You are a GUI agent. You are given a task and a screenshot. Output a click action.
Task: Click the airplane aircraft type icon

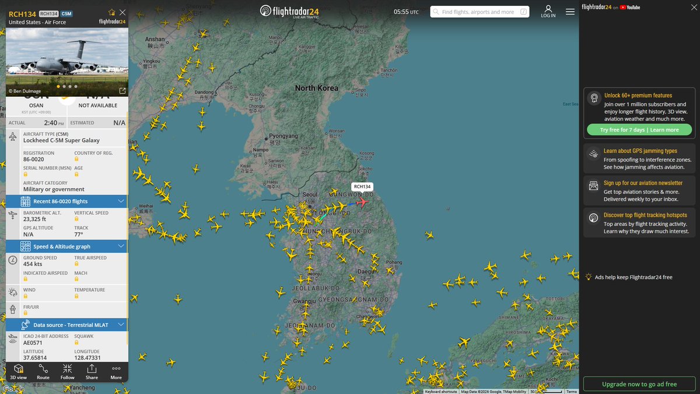click(x=13, y=137)
